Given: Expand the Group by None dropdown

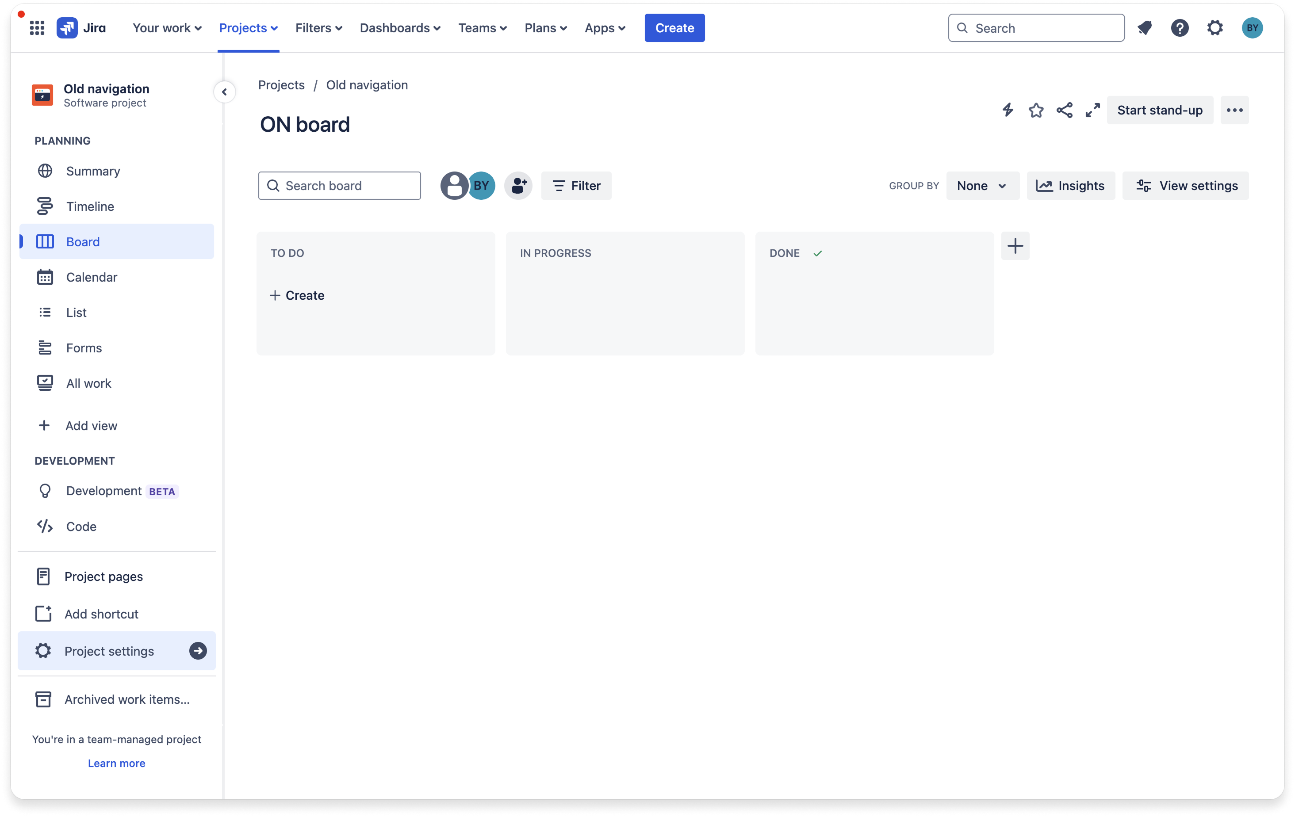Looking at the screenshot, I should pos(982,186).
